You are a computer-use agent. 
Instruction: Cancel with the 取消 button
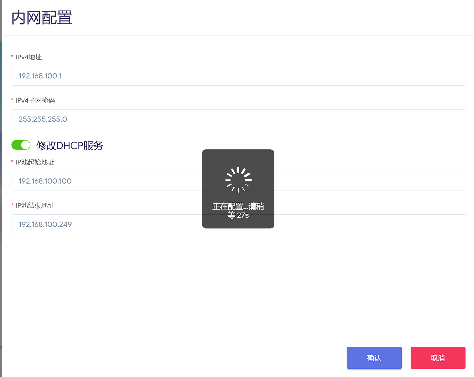pyautogui.click(x=438, y=358)
